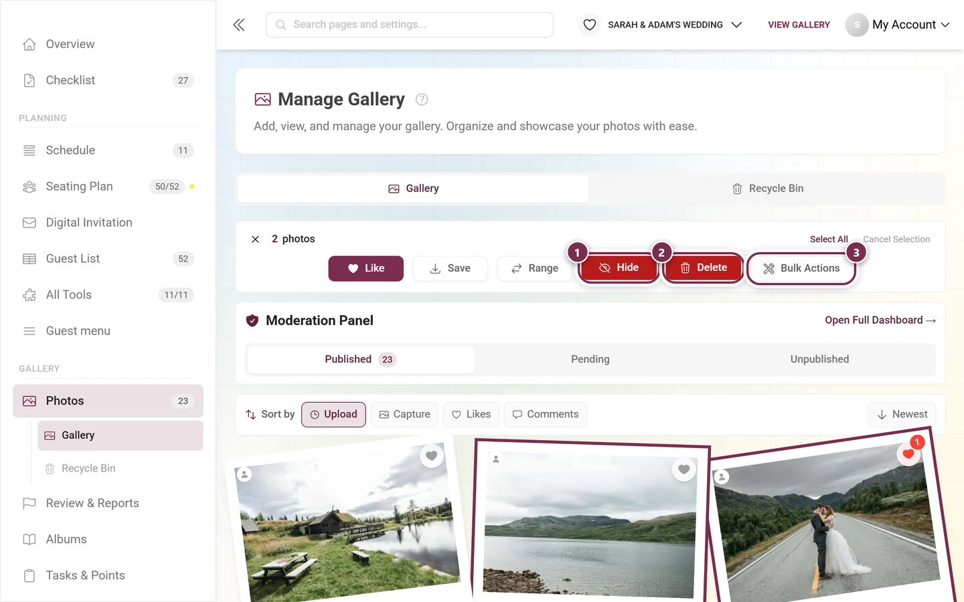The width and height of the screenshot is (964, 602).
Task: Click the Sort by arrows icon
Action: point(251,415)
